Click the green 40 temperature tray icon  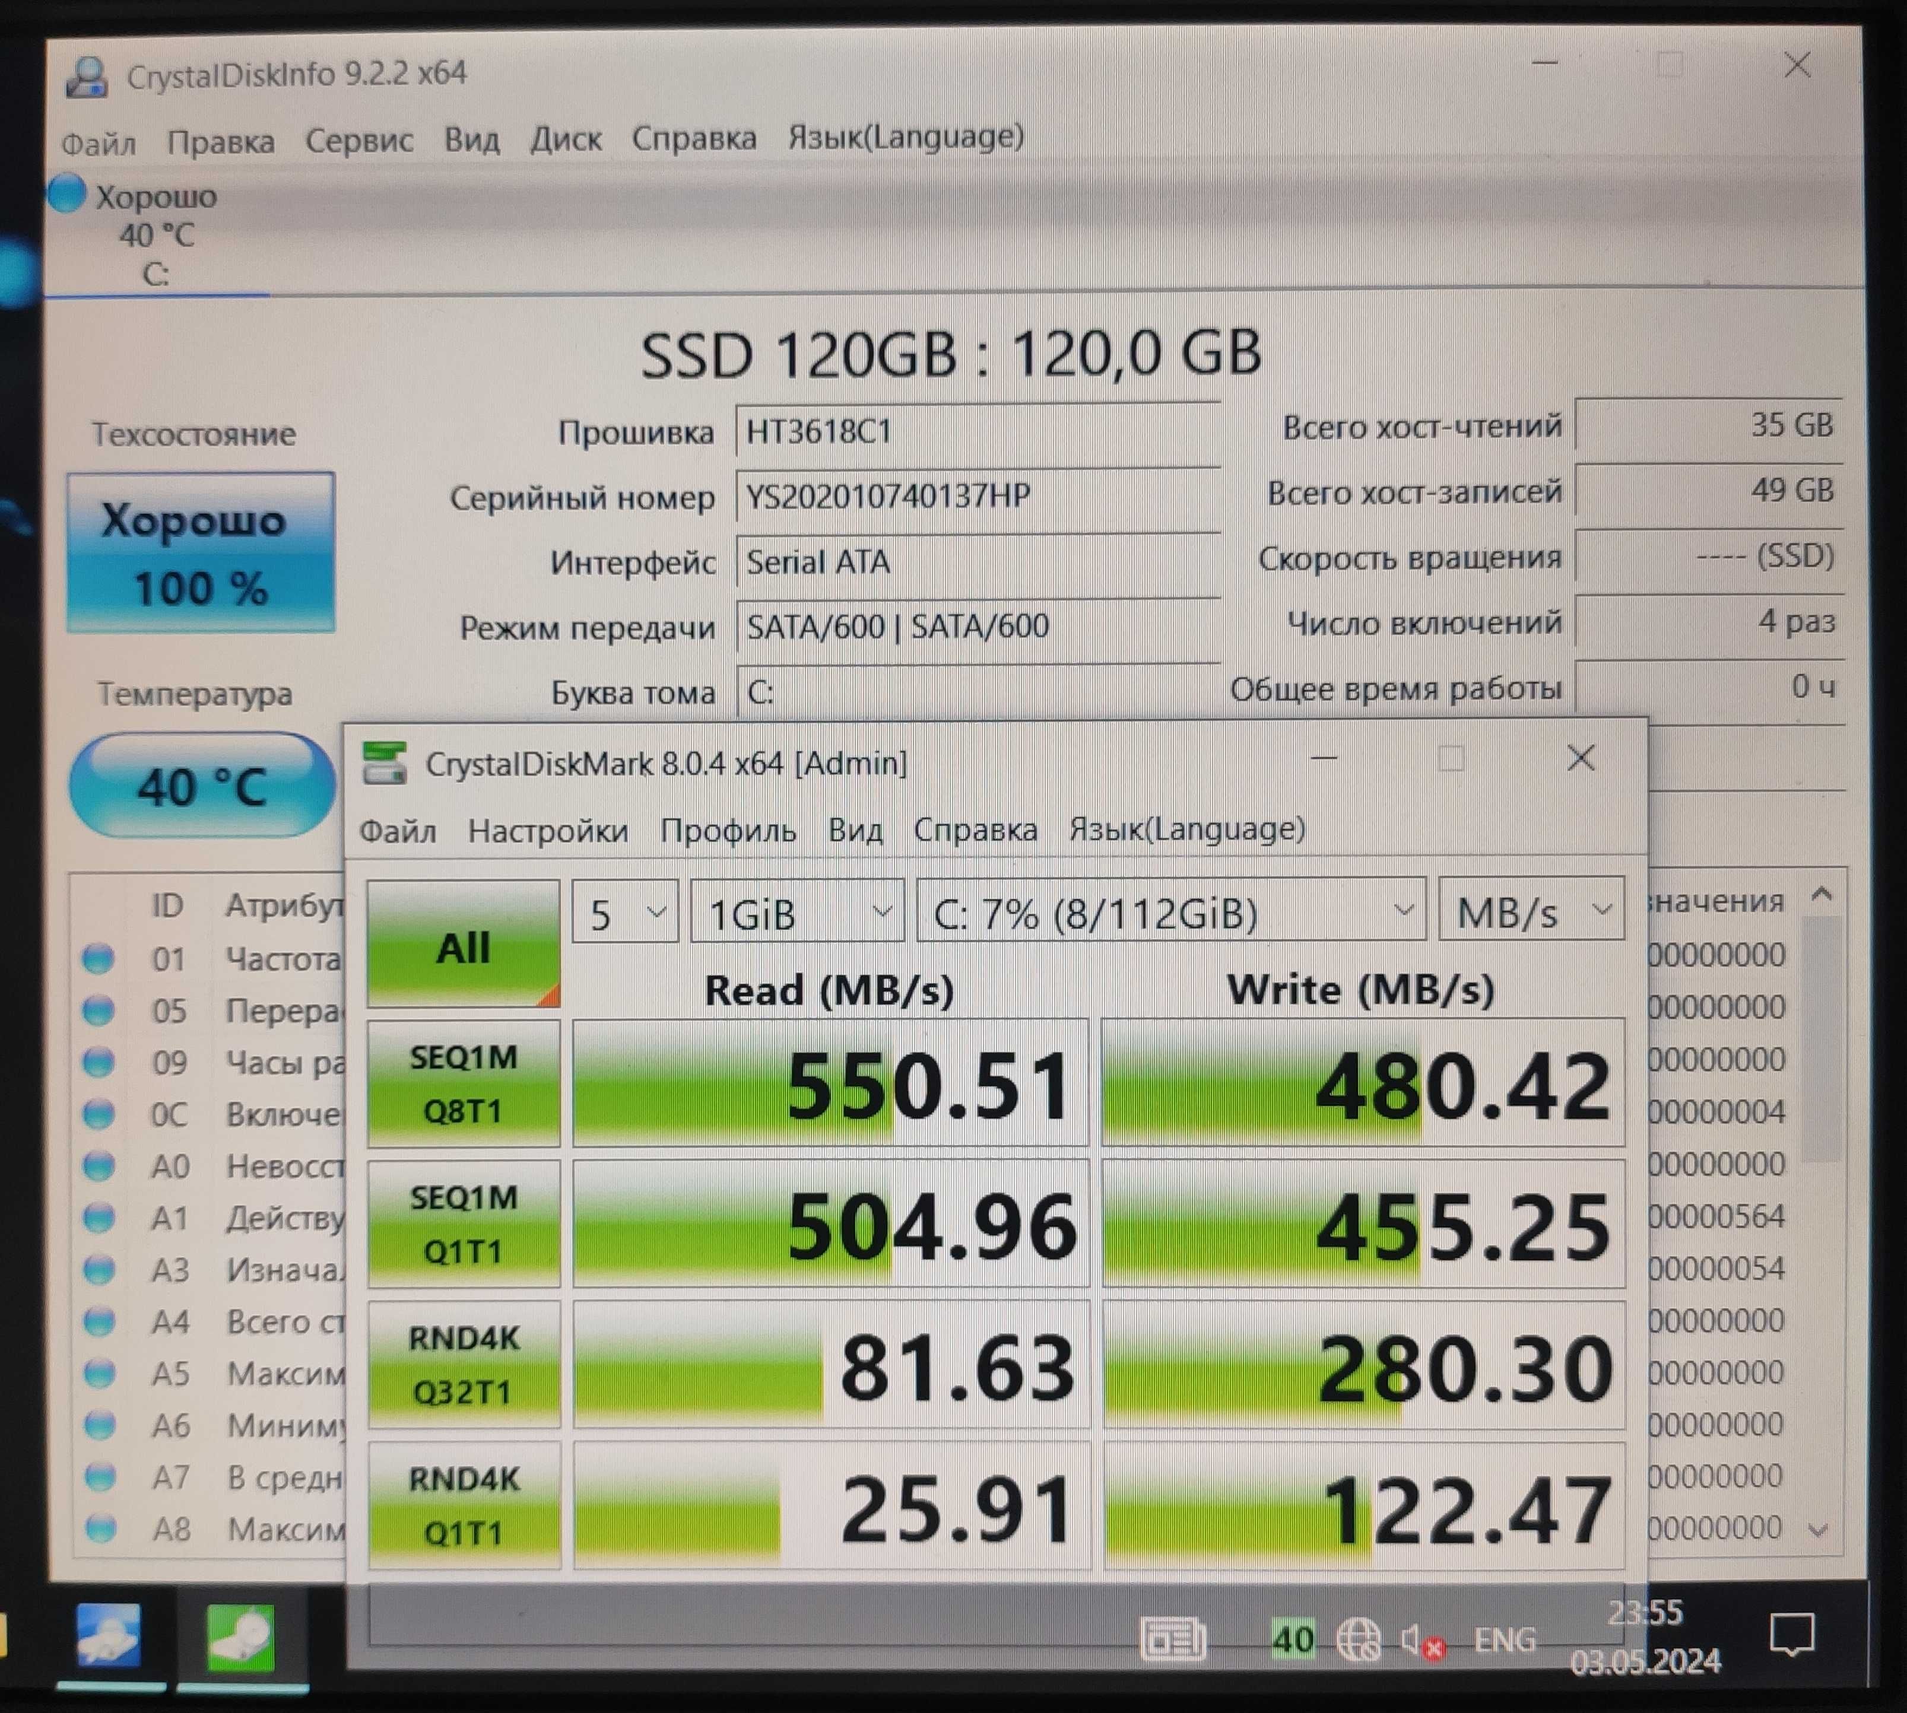1292,1639
